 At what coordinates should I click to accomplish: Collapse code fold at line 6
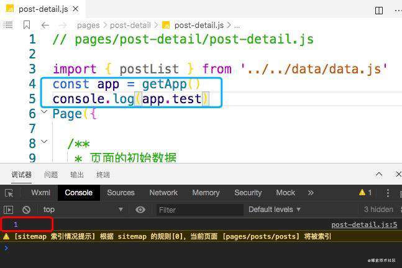point(44,111)
